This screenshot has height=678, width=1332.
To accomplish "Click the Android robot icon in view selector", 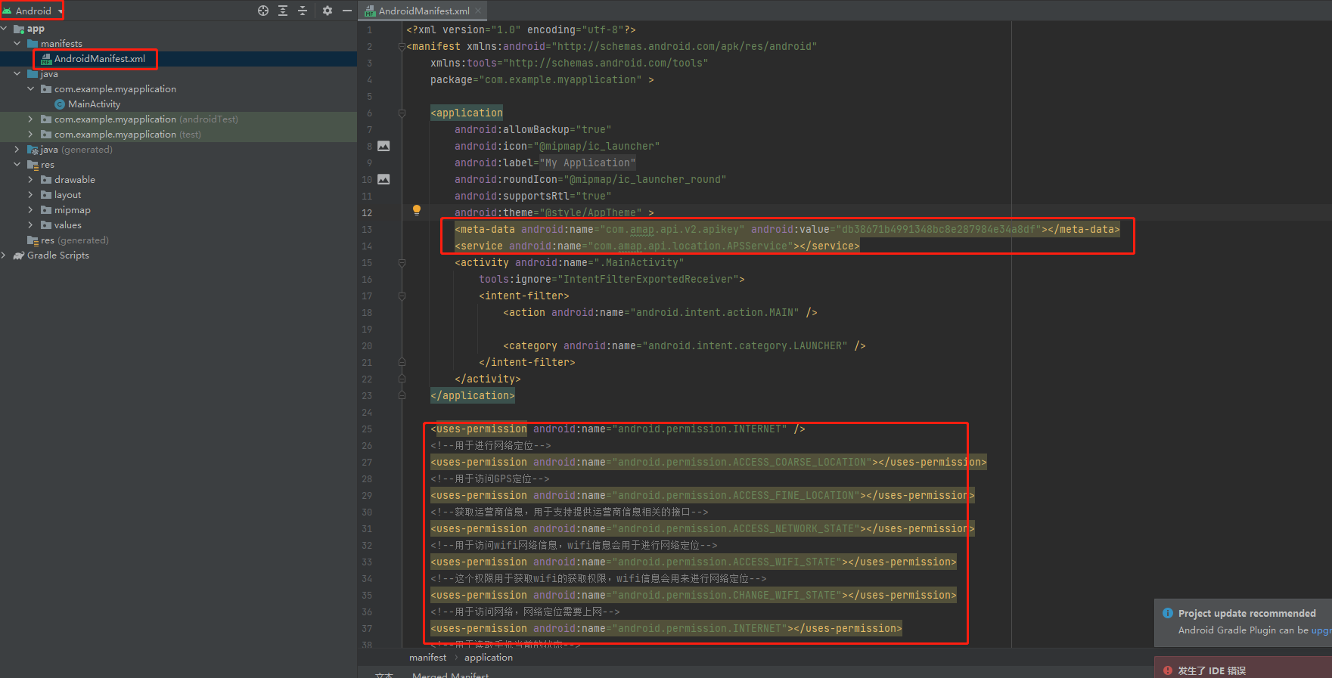I will pyautogui.click(x=8, y=11).
